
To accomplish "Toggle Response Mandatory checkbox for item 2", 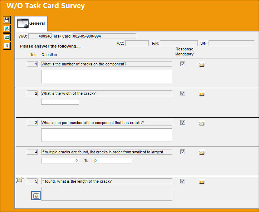I will [182, 93].
